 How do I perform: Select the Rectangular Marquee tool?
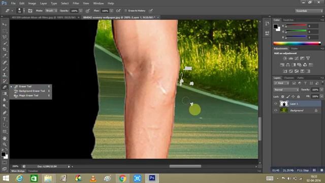click(x=5, y=30)
